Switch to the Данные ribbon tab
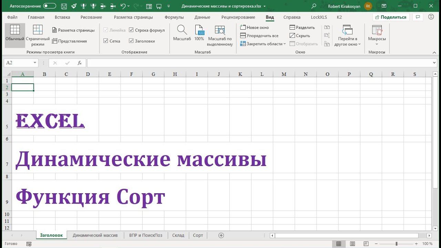This screenshot has width=441, height=248. [202, 17]
